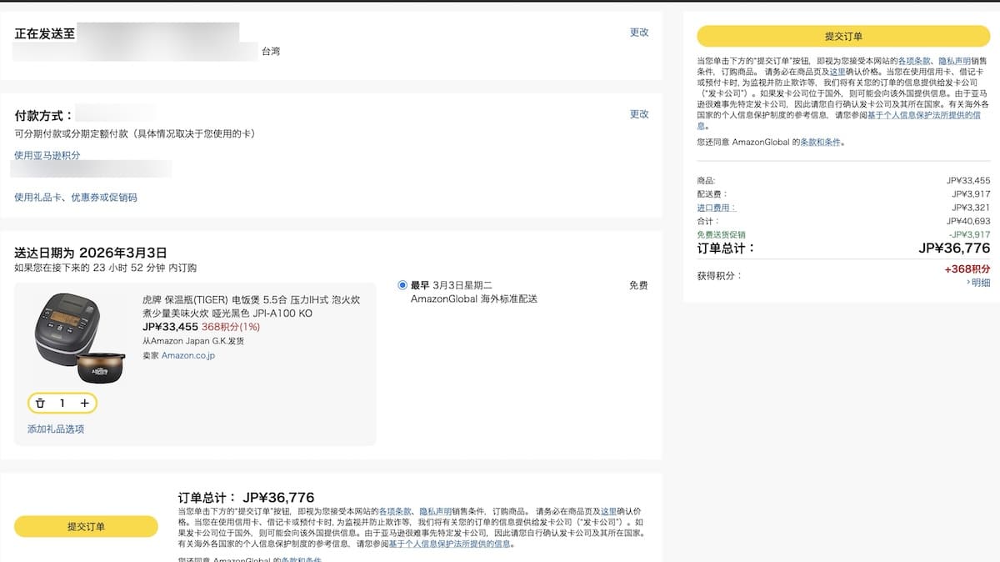The height and width of the screenshot is (562, 1000).
Task: Expand 明细 points breakdown
Action: click(x=979, y=283)
